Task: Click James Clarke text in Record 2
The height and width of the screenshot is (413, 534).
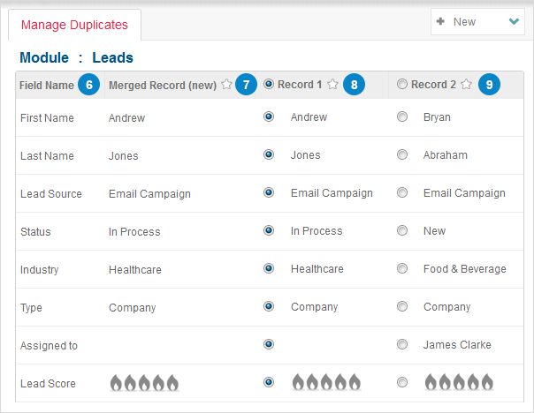Action: (x=457, y=345)
